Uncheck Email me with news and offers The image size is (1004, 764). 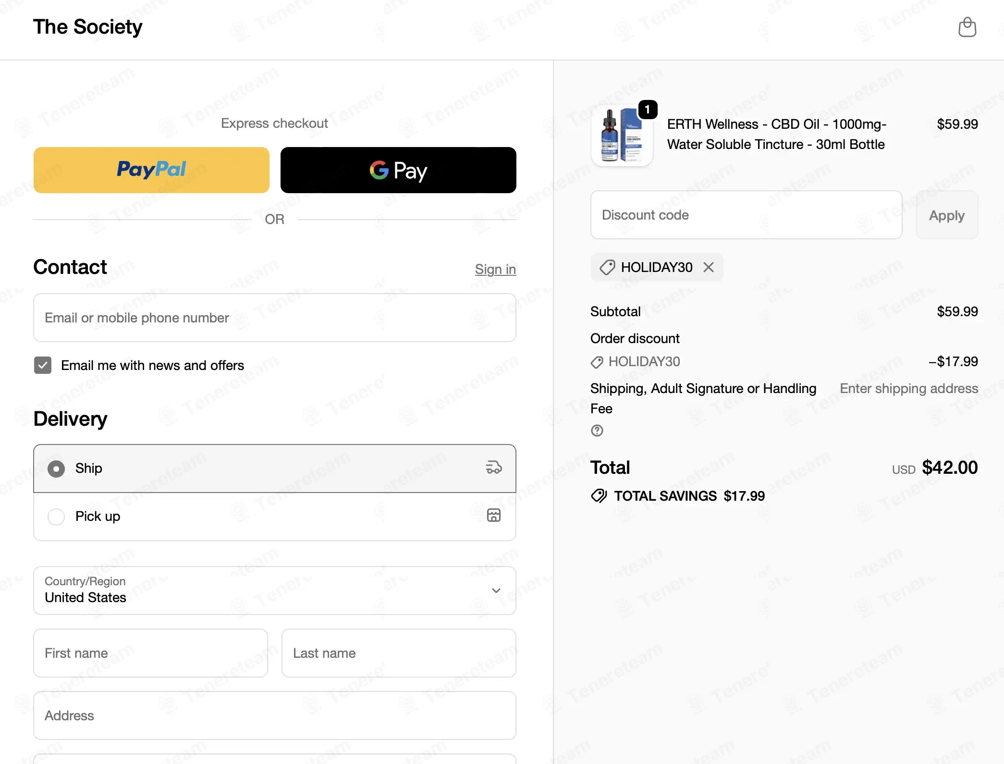43,365
